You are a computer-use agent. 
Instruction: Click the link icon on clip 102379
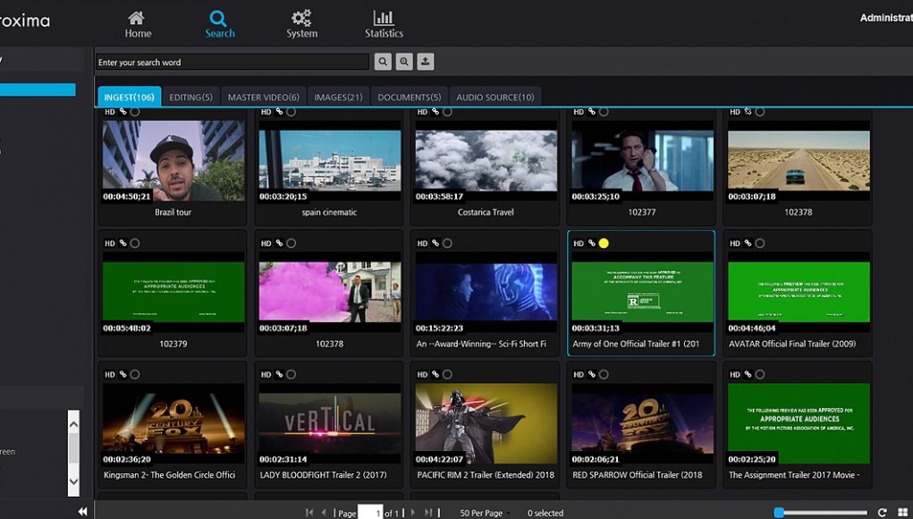pos(123,242)
